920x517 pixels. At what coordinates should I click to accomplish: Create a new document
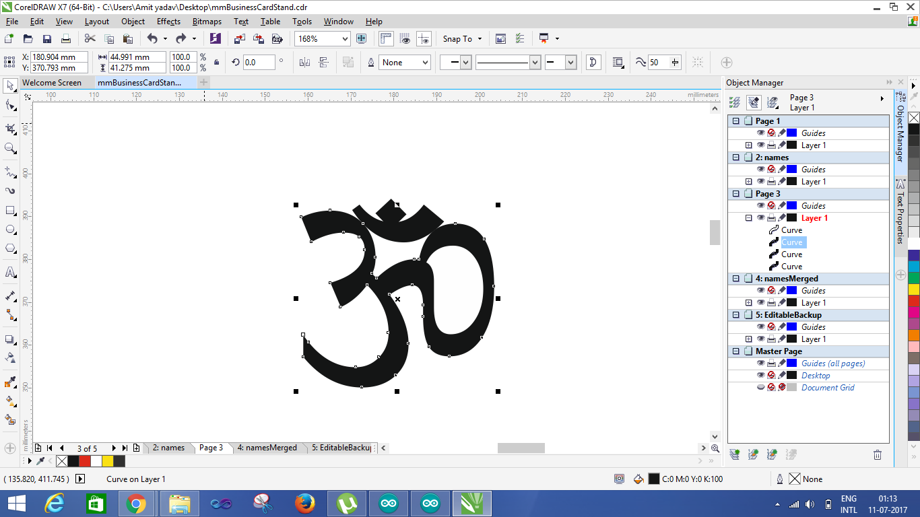[x=9, y=39]
